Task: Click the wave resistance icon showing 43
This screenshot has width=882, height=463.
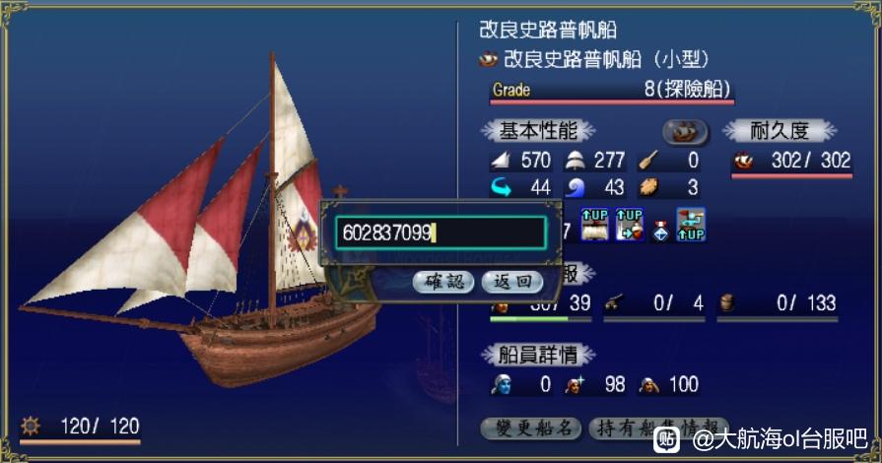Action: [575, 188]
